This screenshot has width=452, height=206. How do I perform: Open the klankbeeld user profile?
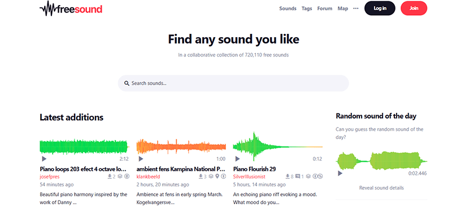pyautogui.click(x=148, y=177)
